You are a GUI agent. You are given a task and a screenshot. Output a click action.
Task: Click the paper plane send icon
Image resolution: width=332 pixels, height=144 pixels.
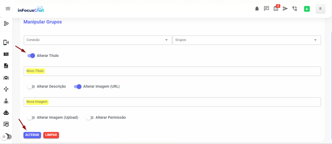[285, 9]
